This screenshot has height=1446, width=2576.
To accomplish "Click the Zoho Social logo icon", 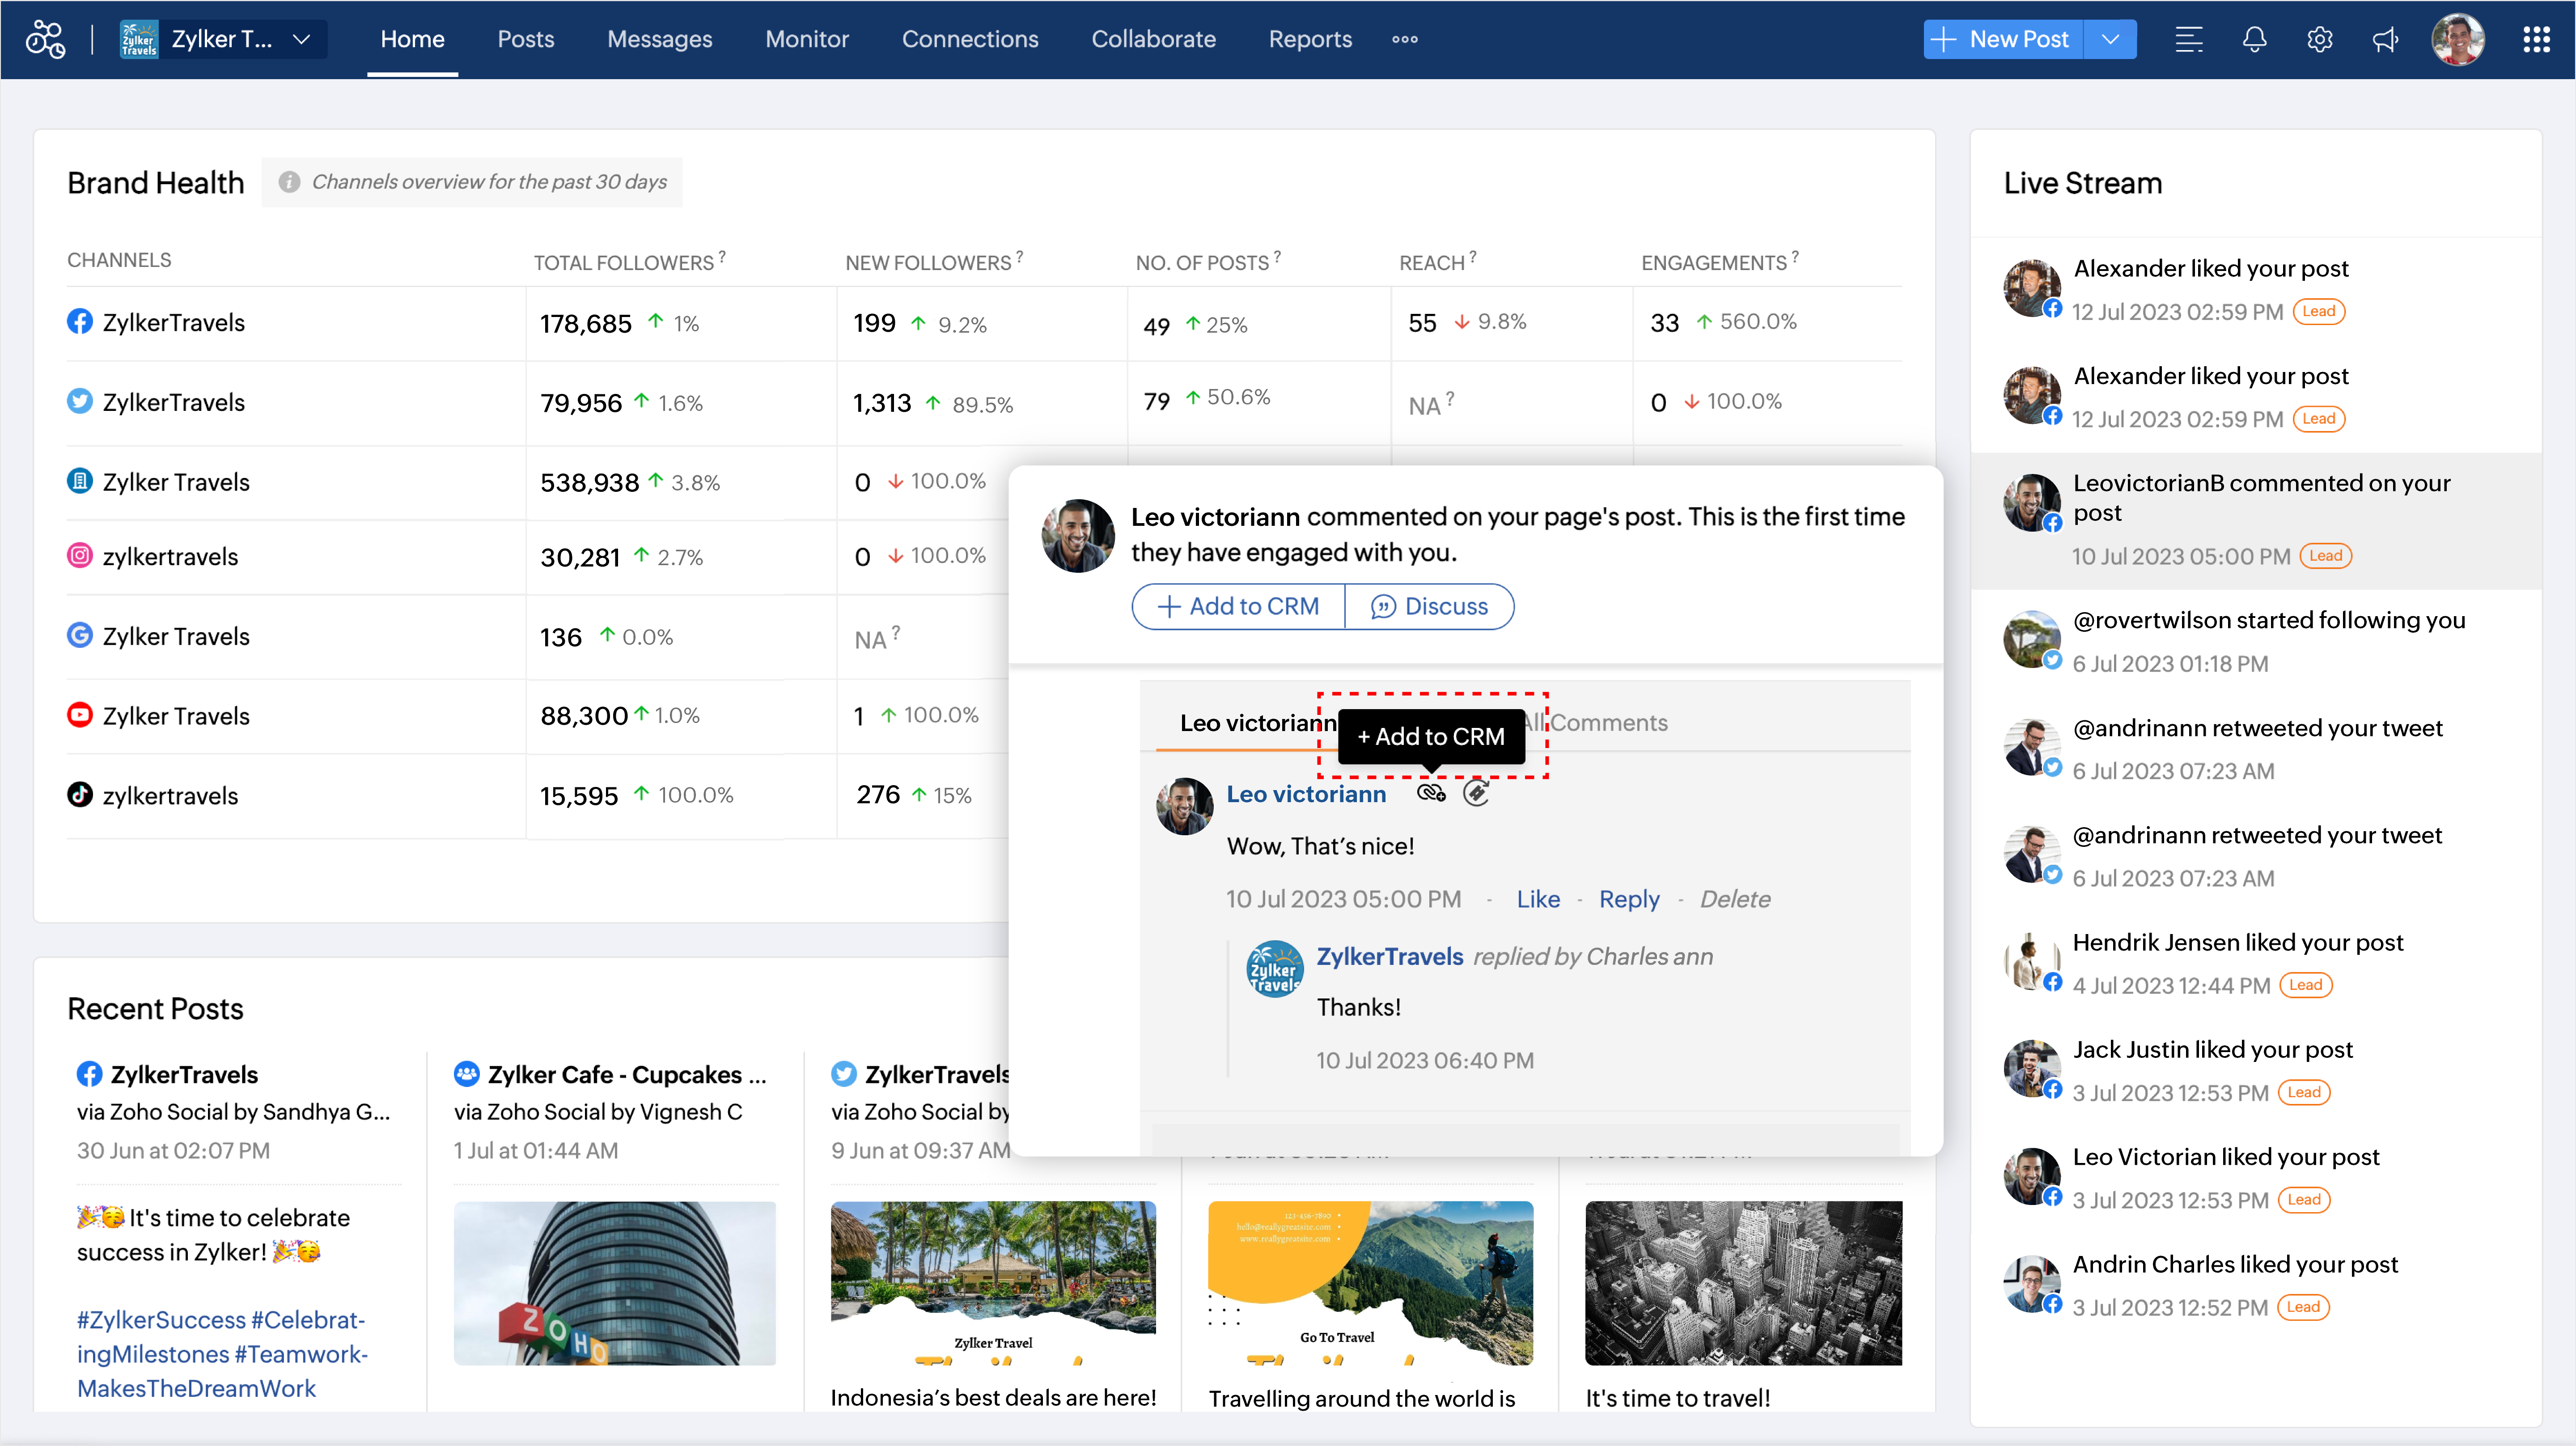I will [x=45, y=39].
